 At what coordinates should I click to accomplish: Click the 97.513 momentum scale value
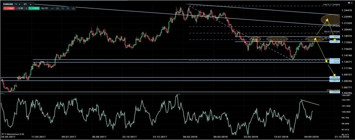[x=346, y=130]
